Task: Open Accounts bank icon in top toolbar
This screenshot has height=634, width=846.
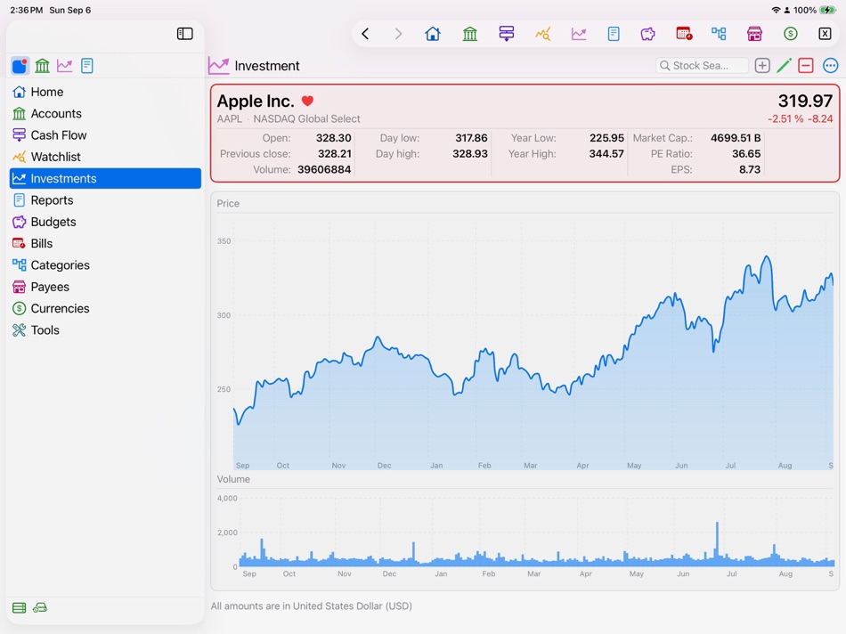Action: tap(470, 34)
